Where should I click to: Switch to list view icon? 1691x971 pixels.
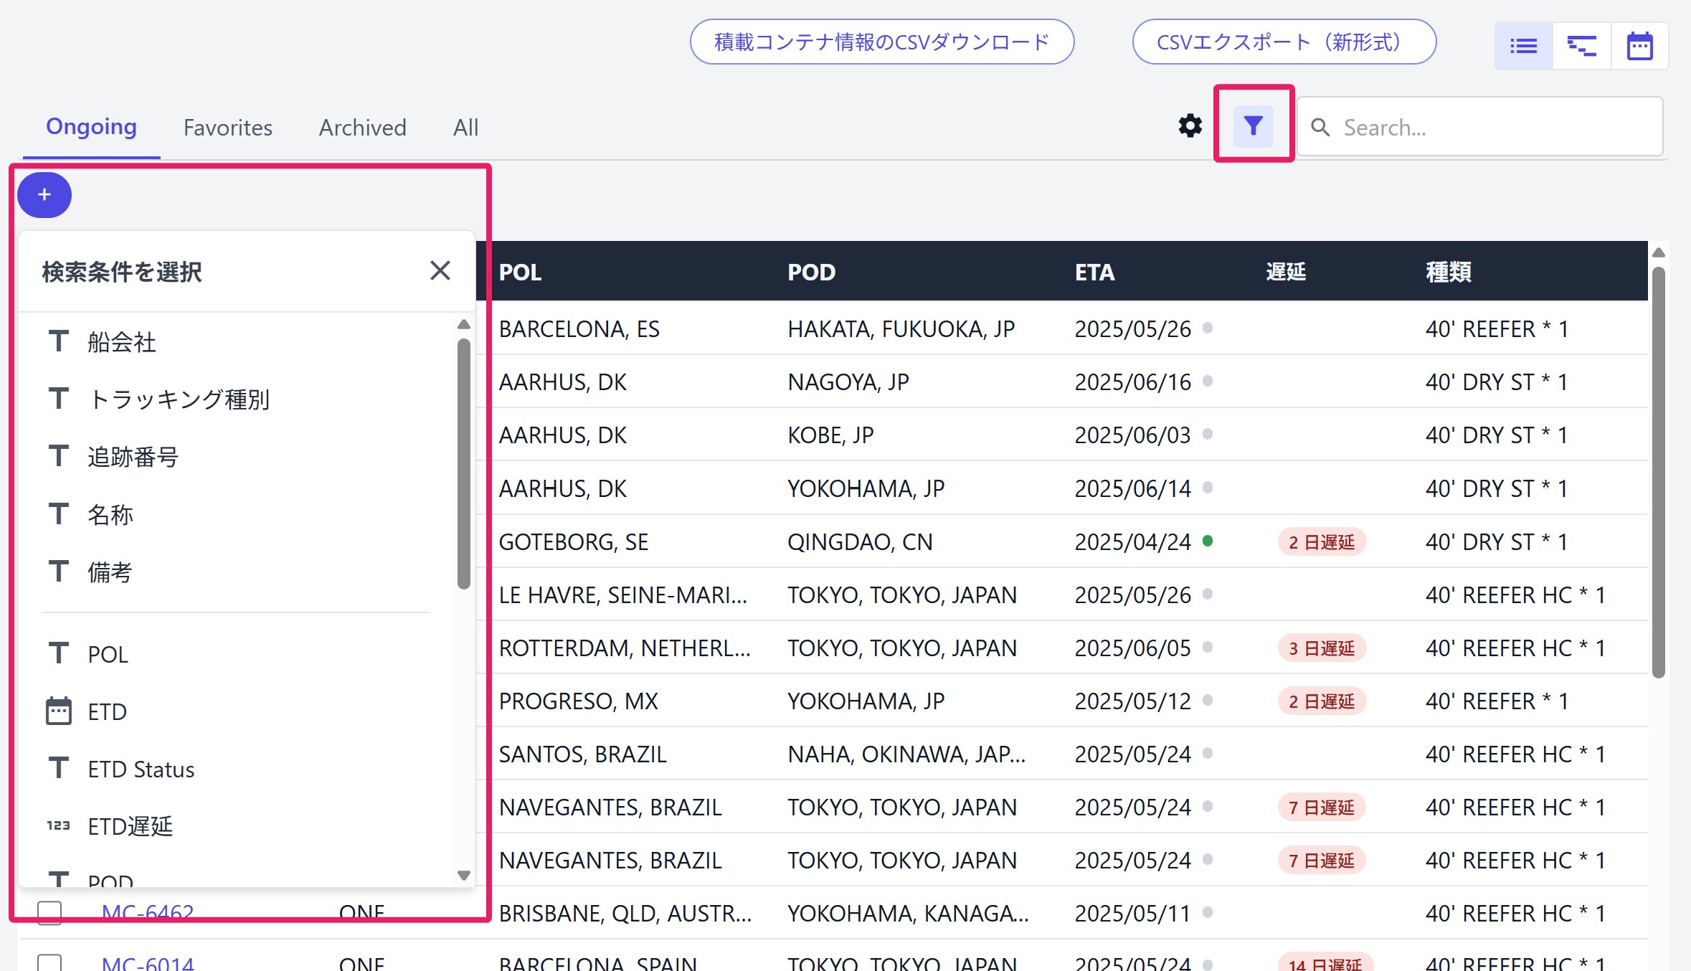pyautogui.click(x=1524, y=47)
